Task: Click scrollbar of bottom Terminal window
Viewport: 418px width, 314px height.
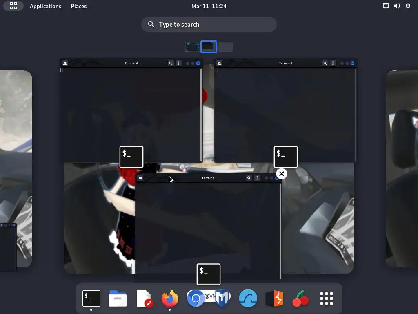Action: point(280,231)
